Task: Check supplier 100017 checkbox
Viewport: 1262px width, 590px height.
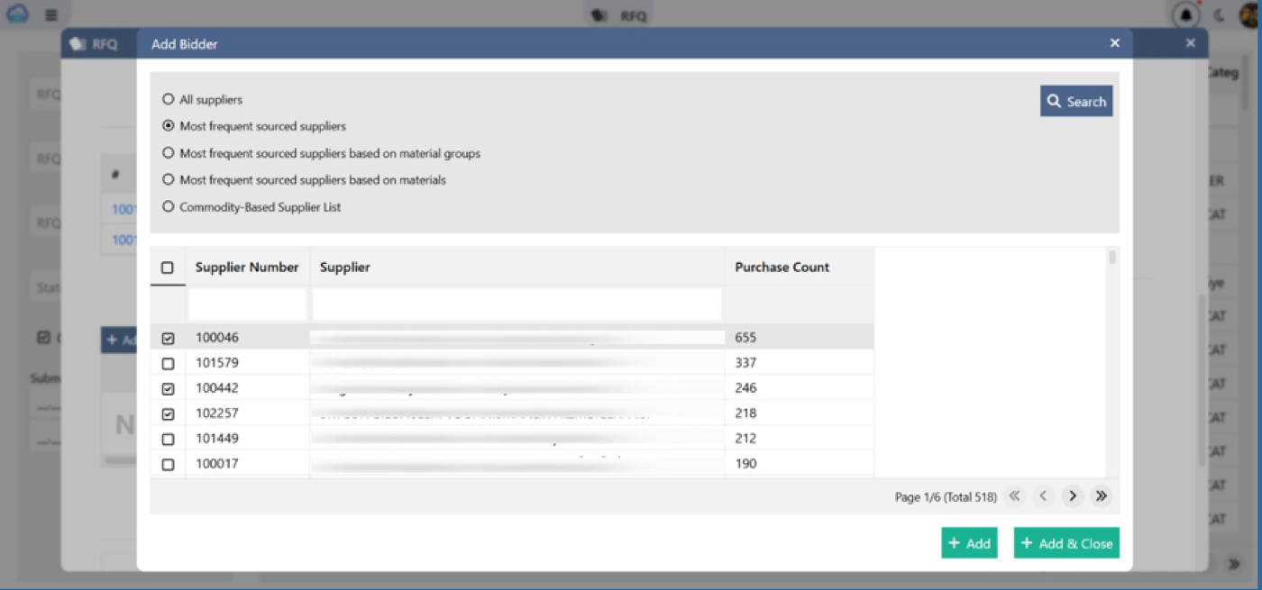Action: click(x=168, y=465)
